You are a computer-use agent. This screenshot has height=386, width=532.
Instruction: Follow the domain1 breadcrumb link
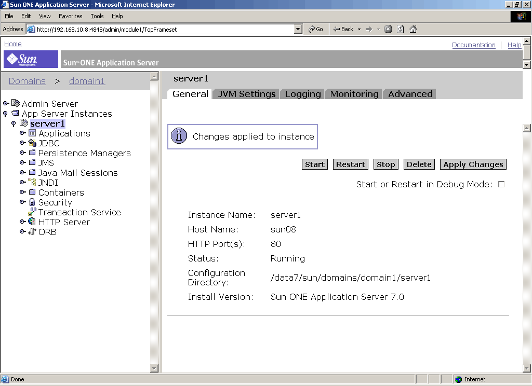(87, 81)
